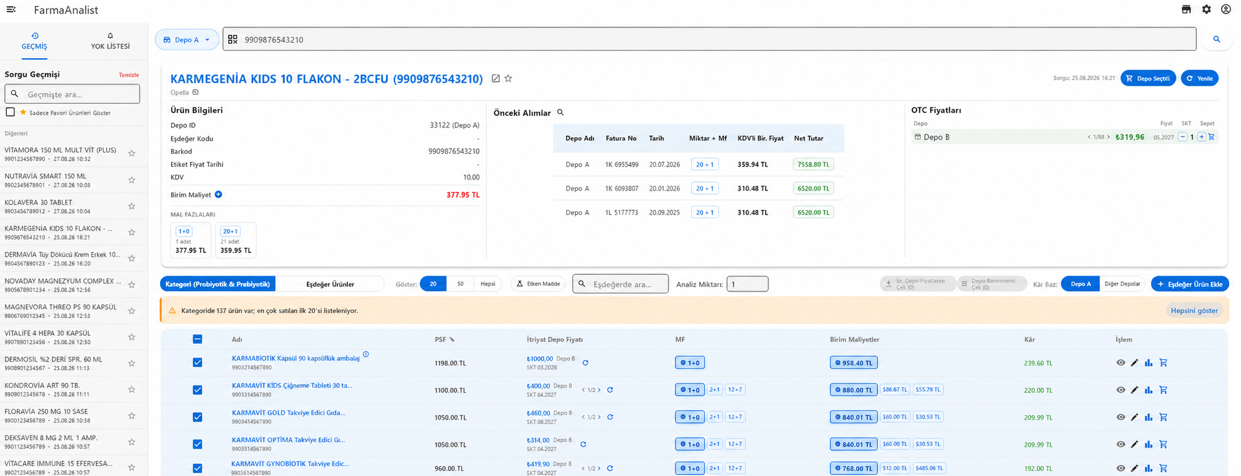Click the Geçmişte ara search field
The image size is (1241, 476).
click(x=72, y=94)
